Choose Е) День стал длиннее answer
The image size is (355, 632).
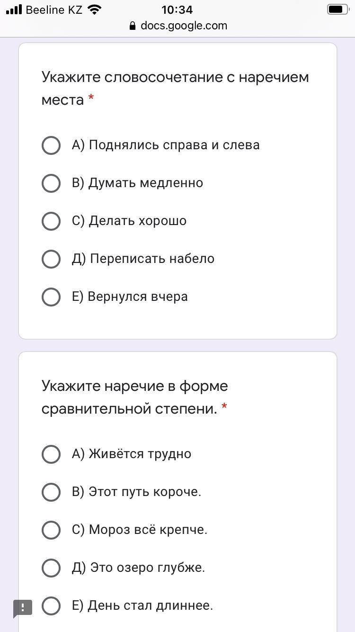(x=51, y=606)
